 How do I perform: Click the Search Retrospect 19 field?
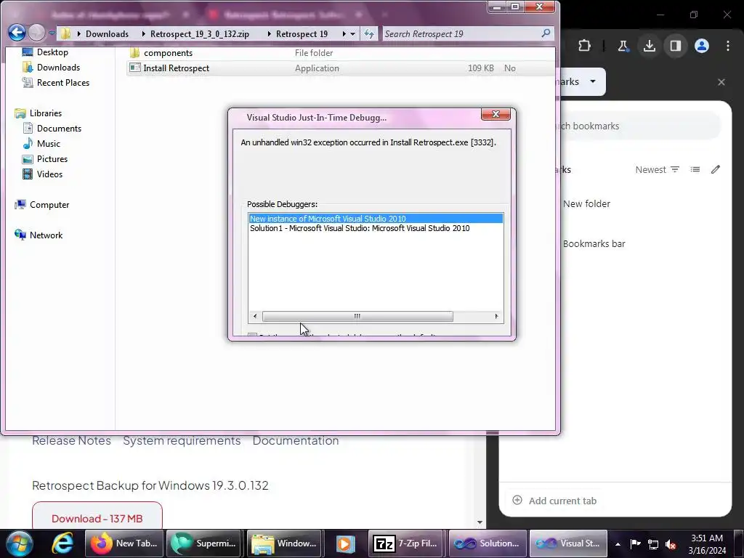point(461,33)
